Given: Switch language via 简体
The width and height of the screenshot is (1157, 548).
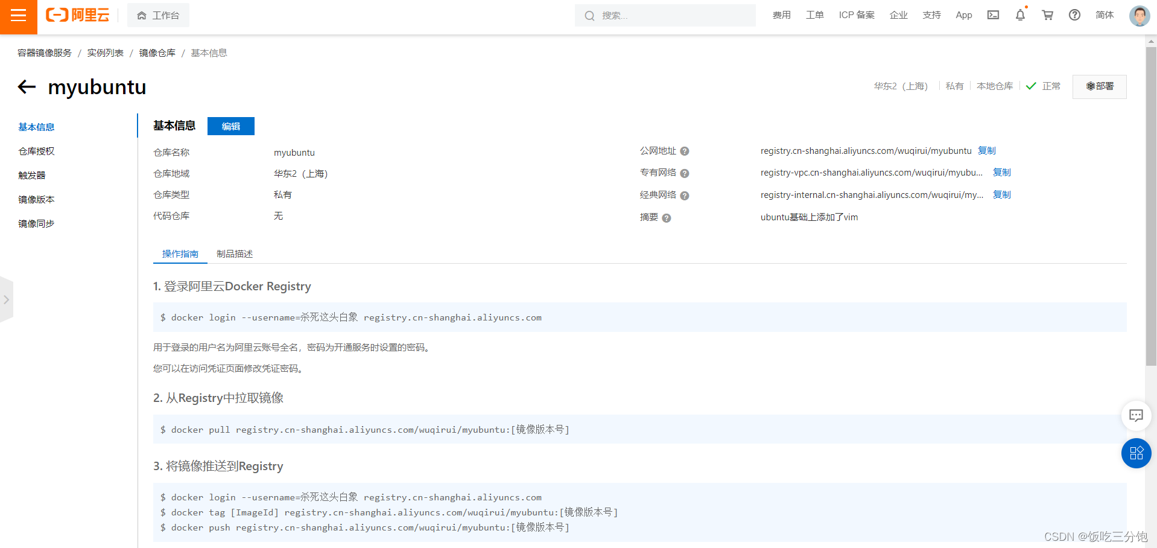Looking at the screenshot, I should click(1105, 15).
